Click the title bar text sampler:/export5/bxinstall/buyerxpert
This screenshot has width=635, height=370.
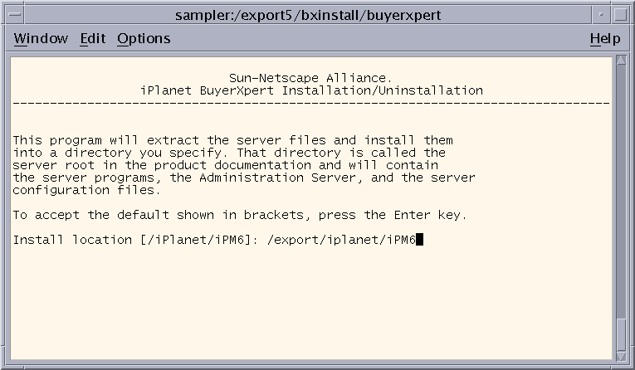[308, 15]
